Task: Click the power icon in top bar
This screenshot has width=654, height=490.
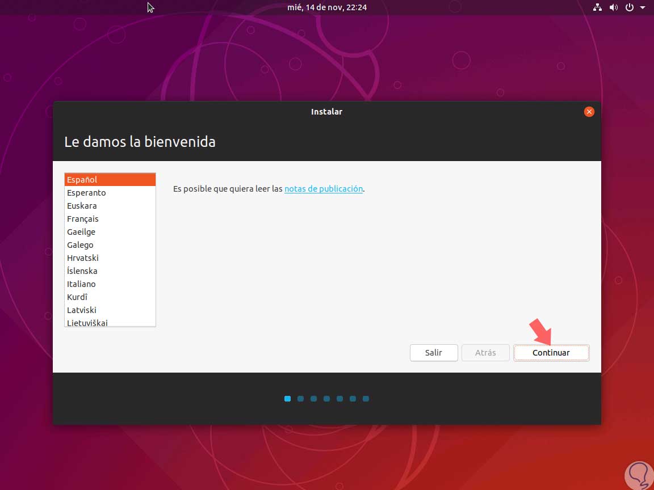Action: [x=630, y=7]
